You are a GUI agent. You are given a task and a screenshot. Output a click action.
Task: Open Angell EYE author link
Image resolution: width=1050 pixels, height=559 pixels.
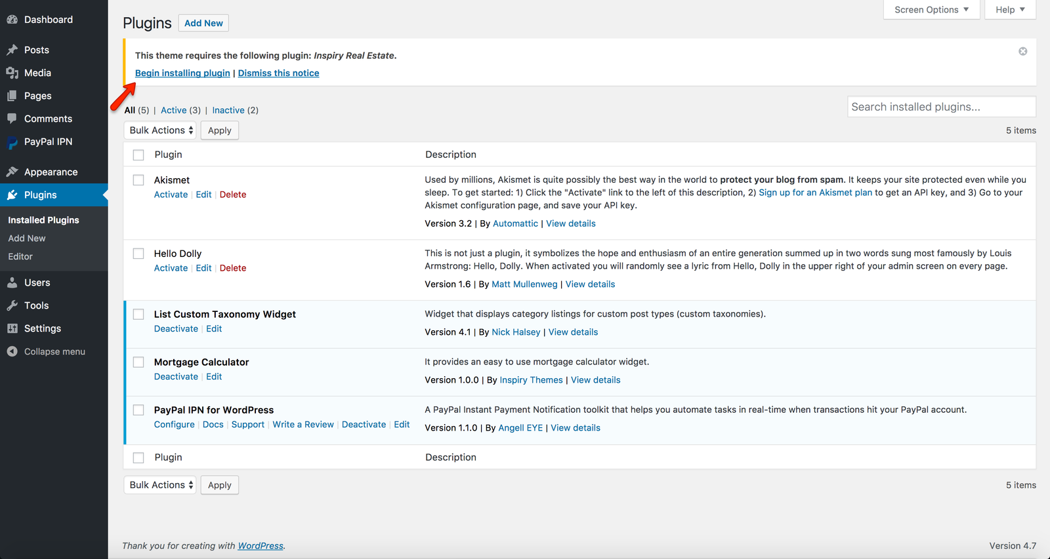[520, 428]
